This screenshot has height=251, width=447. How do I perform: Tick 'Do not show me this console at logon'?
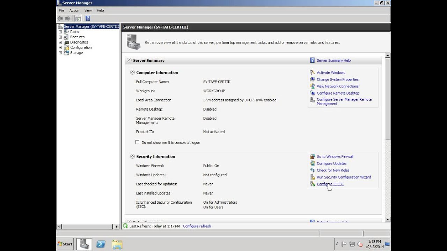coord(138,142)
